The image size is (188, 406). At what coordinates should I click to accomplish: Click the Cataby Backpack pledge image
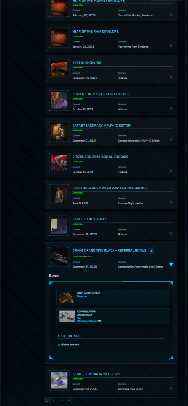(x=59, y=132)
